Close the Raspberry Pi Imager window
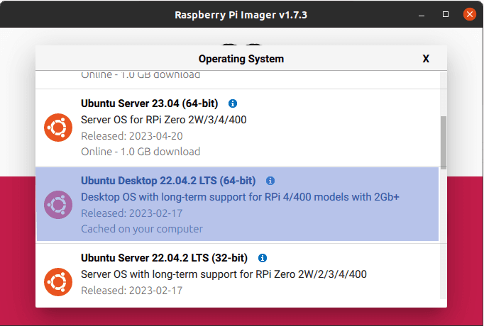This screenshot has width=484, height=326. point(468,14)
